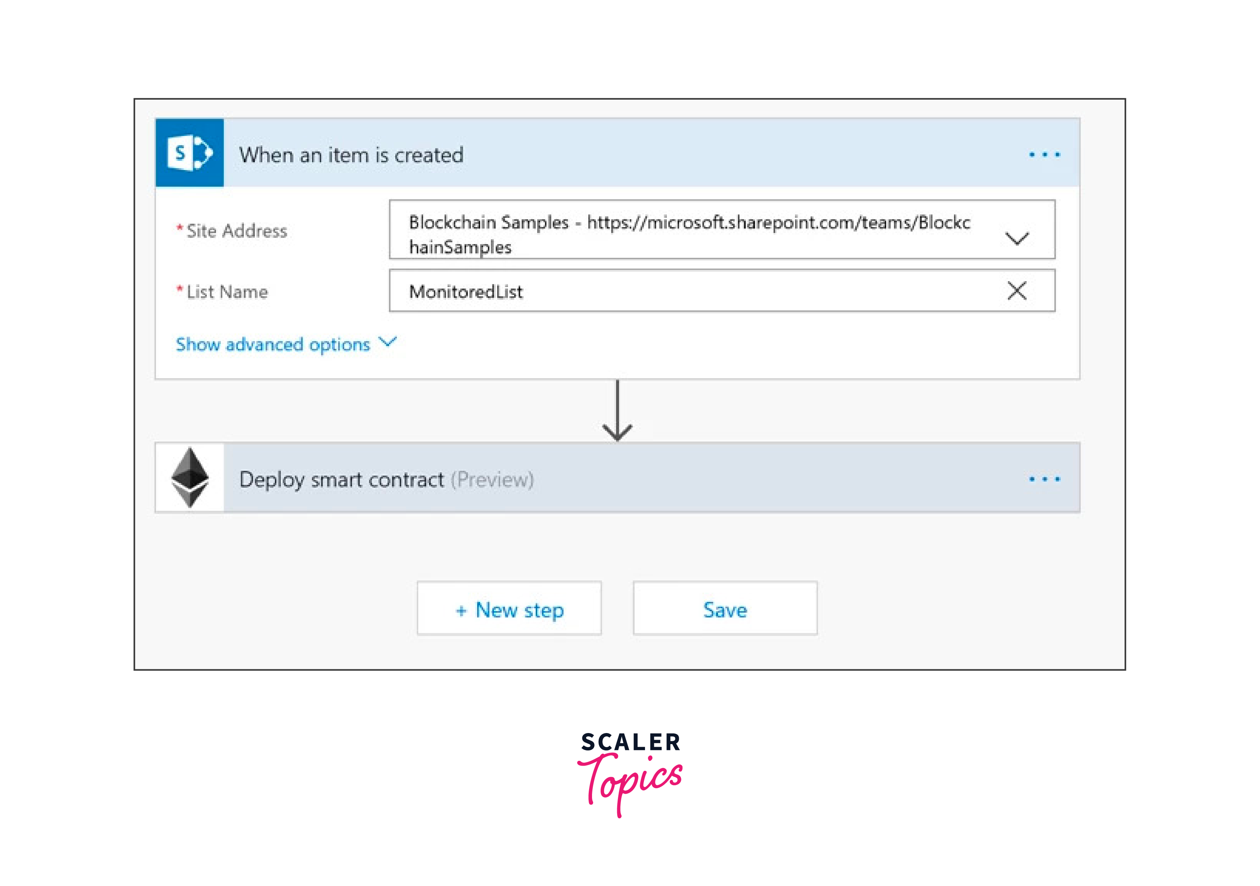1260x886 pixels.
Task: Click the Show advanced options link
Action: pos(273,344)
